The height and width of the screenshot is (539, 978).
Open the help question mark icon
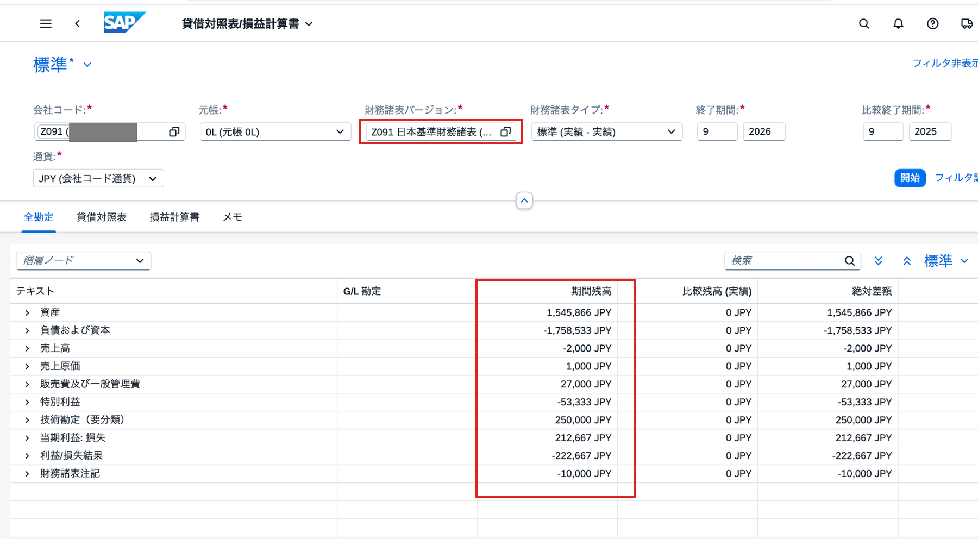pos(933,24)
